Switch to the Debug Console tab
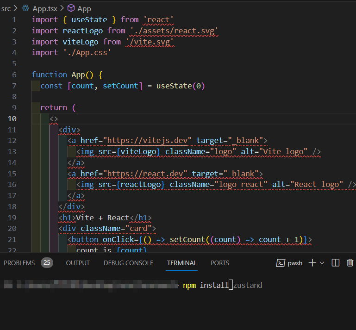This screenshot has width=356, height=330. (129, 263)
